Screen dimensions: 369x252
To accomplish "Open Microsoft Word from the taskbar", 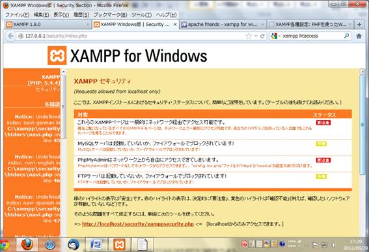I will [x=96, y=244].
